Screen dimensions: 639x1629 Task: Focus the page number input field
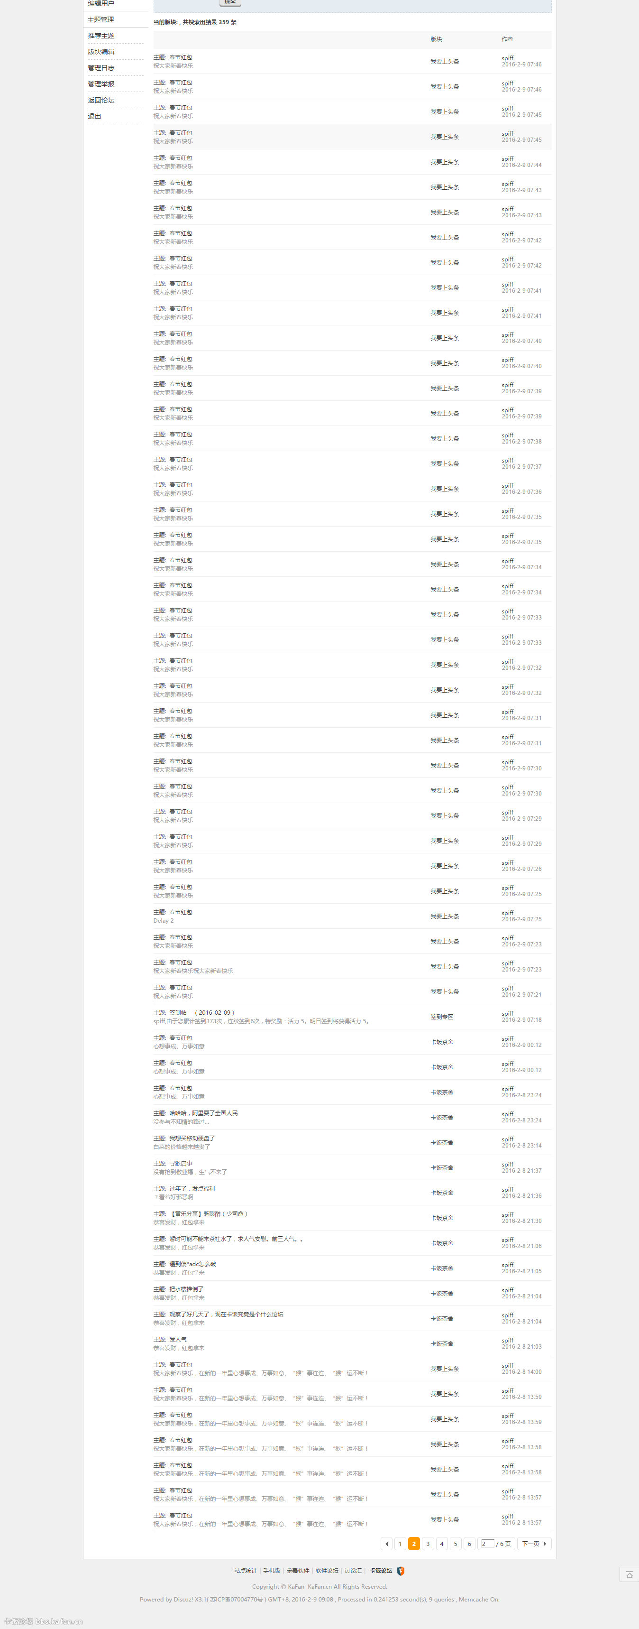coord(487,1544)
